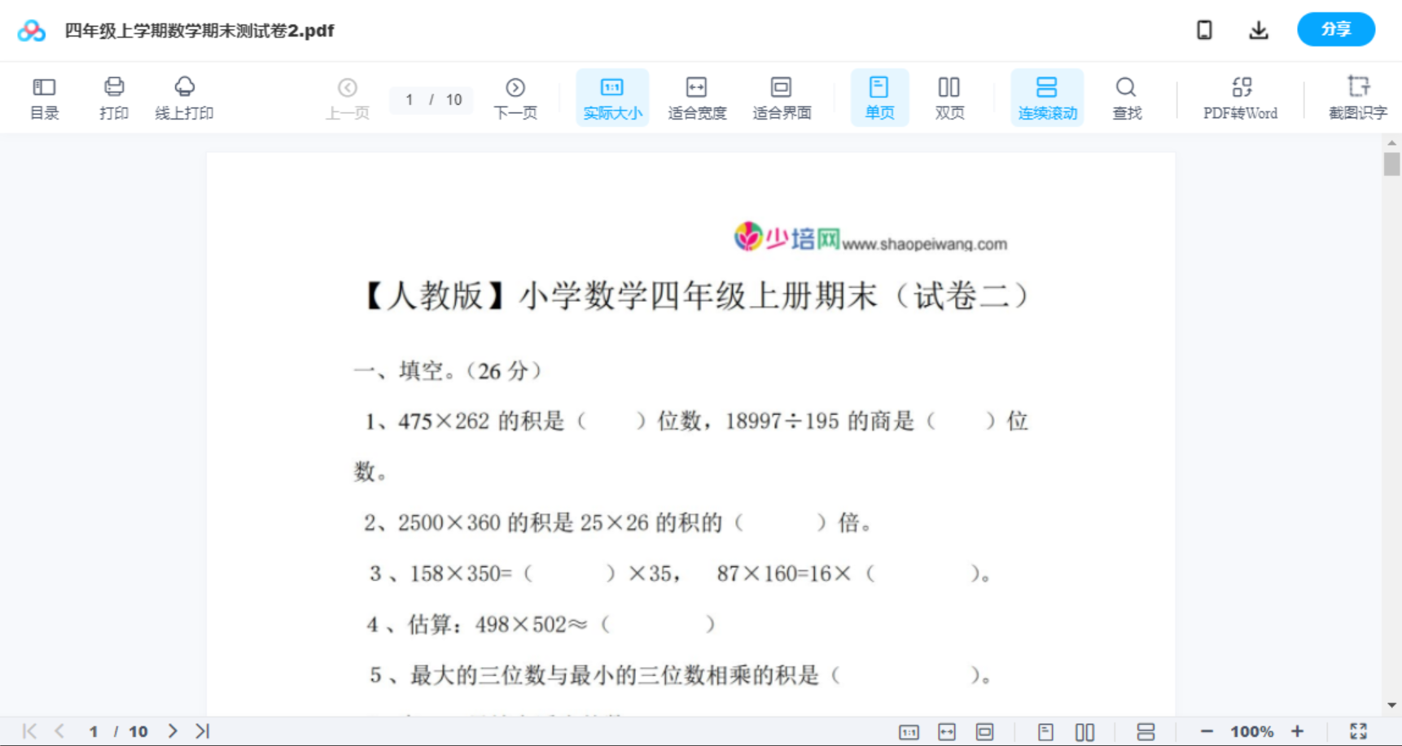
Task: Jump to last page via bottom bar
Action: (x=203, y=731)
